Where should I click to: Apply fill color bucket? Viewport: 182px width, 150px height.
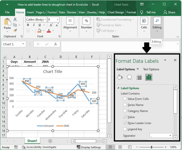pyautogui.click(x=40, y=31)
